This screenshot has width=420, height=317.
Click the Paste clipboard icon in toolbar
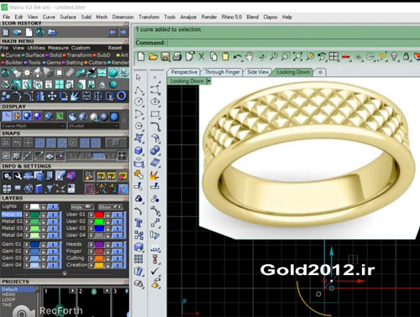pos(225,57)
